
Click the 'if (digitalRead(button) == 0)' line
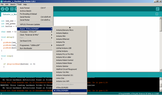tap(19, 64)
